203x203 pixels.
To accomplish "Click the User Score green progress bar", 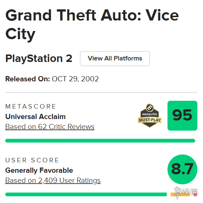I will (86, 194).
